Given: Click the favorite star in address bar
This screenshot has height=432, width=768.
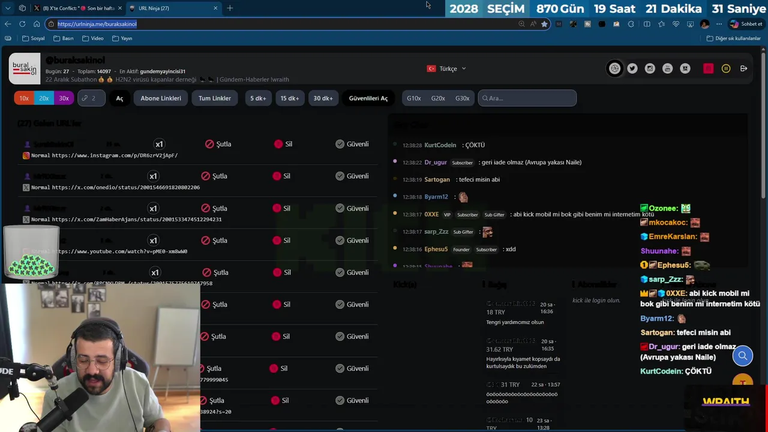Looking at the screenshot, I should 544,24.
